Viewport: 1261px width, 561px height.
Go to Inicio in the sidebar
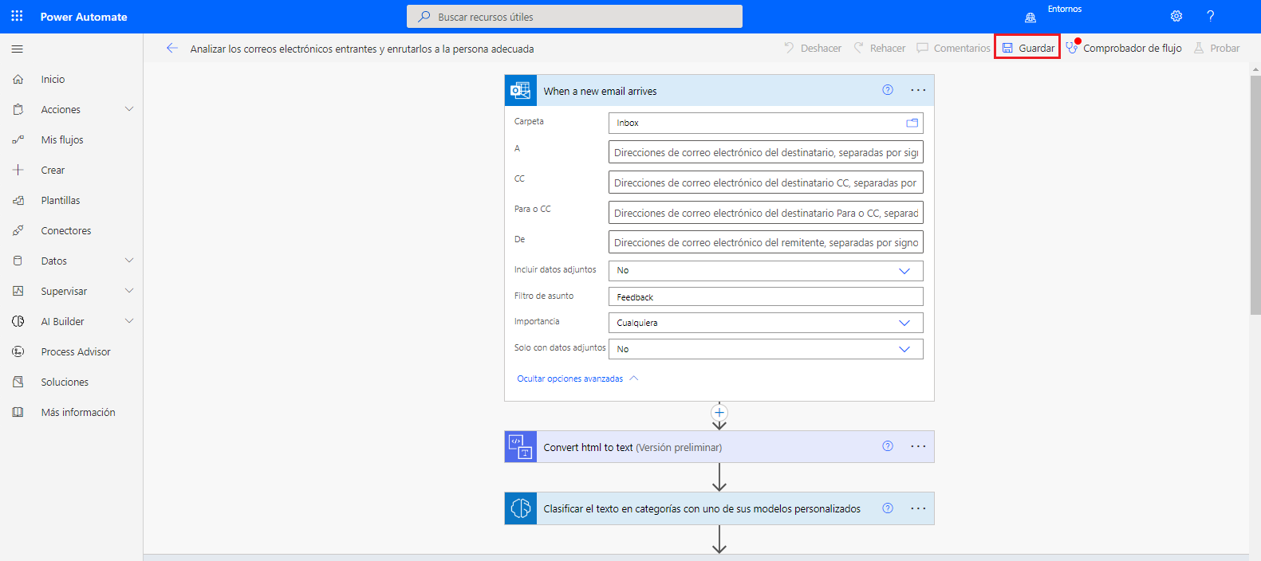point(53,79)
